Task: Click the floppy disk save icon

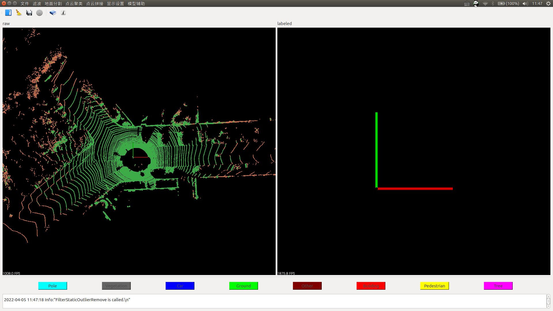Action: coord(29,13)
